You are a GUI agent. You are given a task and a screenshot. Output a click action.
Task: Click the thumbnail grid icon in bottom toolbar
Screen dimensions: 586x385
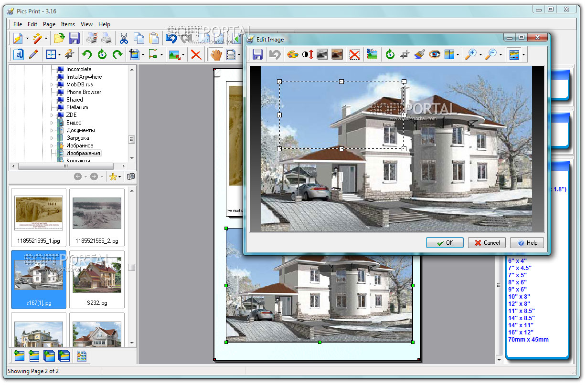click(x=82, y=355)
